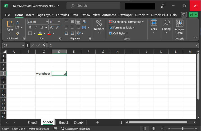Select the Format Painter brush
The height and width of the screenshot is (131, 201).
click(17, 33)
